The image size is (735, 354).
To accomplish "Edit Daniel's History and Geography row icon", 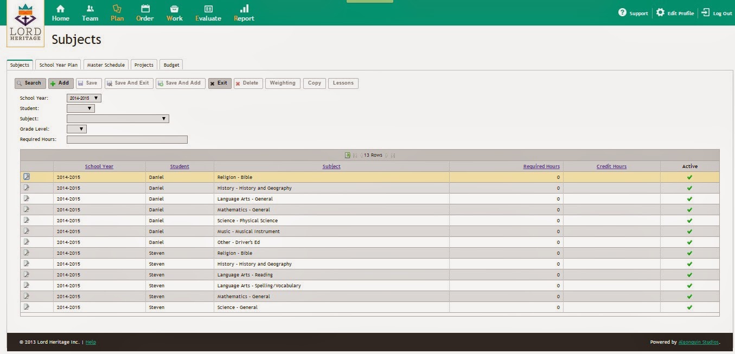I will pyautogui.click(x=27, y=188).
